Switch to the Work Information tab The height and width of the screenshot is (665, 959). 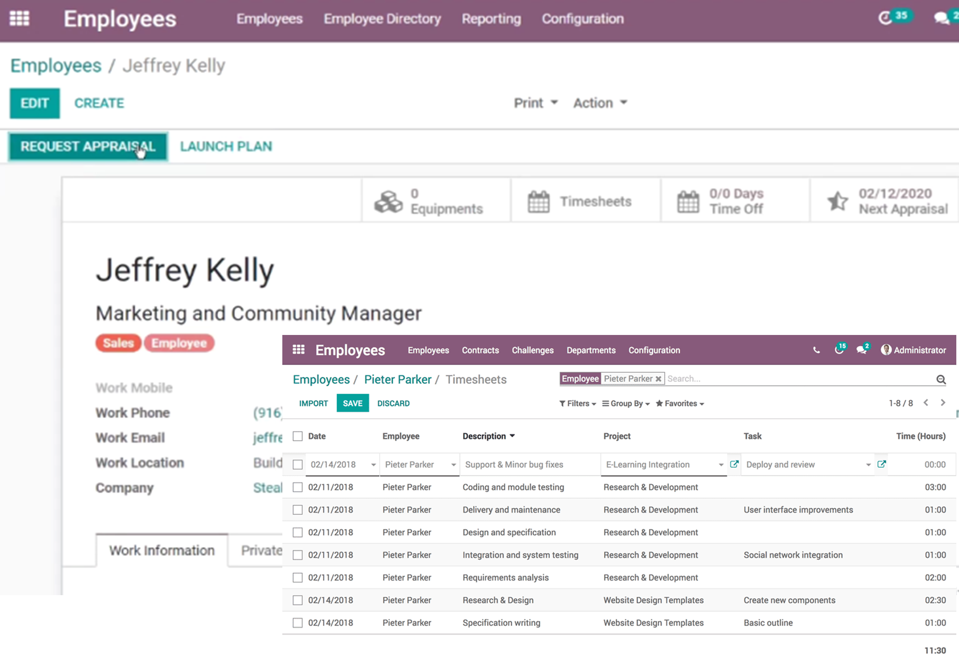pyautogui.click(x=162, y=550)
